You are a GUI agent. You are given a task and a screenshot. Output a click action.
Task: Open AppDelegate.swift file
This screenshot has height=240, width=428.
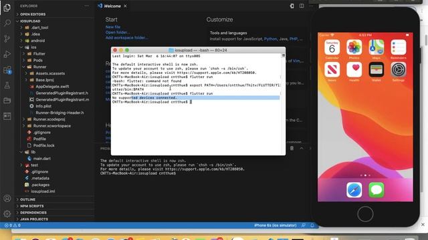click(52, 86)
